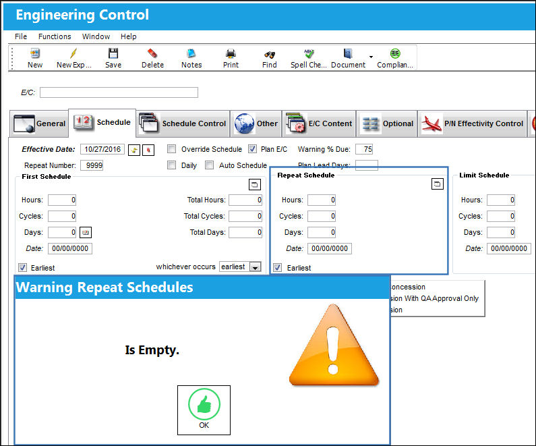Viewport: 536px width, 446px height.
Task: Click the Total Cycles field
Action: [x=245, y=216]
